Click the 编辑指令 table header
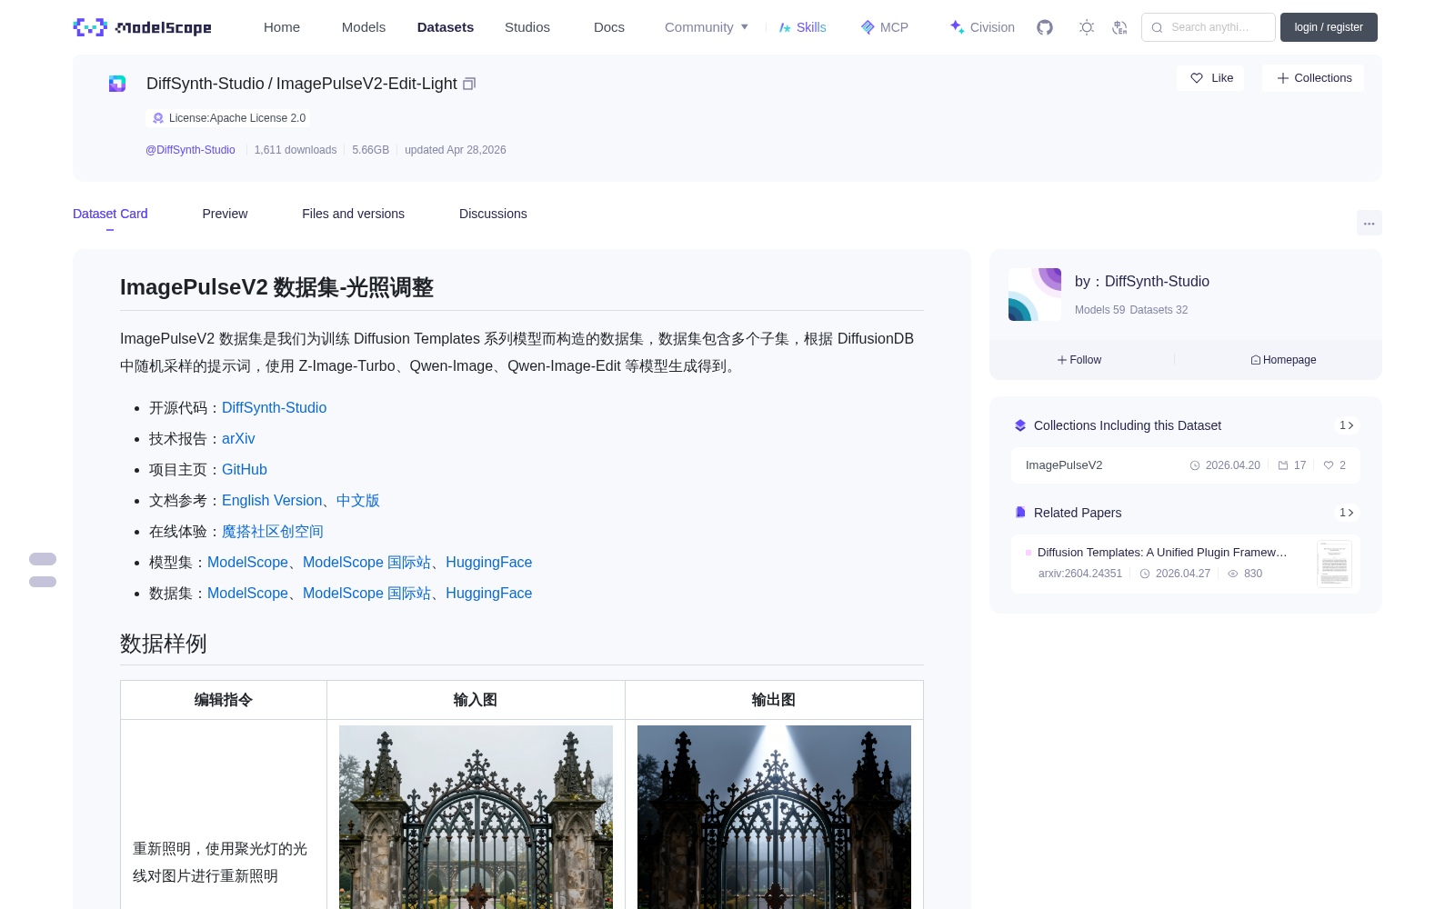The width and height of the screenshot is (1455, 909). point(224,700)
